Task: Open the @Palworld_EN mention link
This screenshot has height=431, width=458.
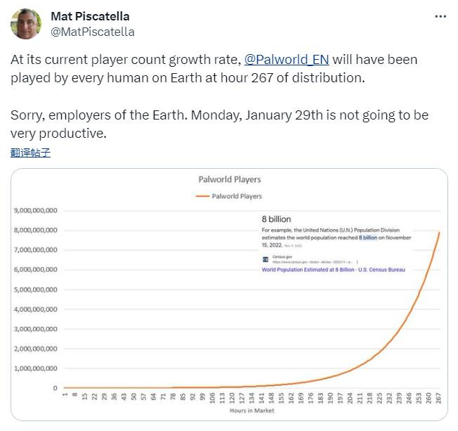Action: click(x=287, y=60)
